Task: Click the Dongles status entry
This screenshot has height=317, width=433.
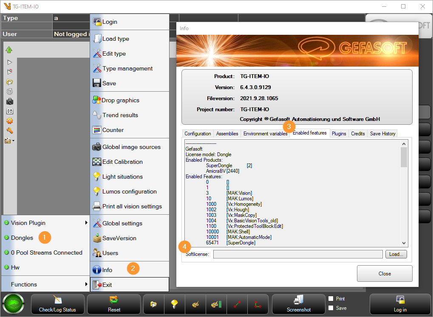Action: coord(45,238)
